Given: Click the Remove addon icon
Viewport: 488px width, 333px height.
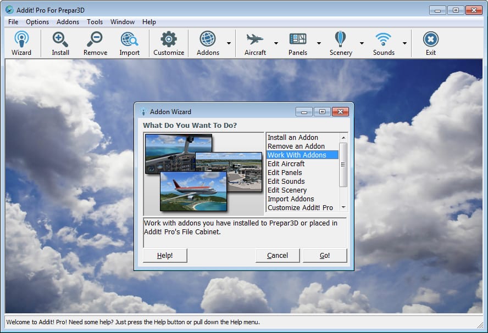Looking at the screenshot, I should coord(95,43).
